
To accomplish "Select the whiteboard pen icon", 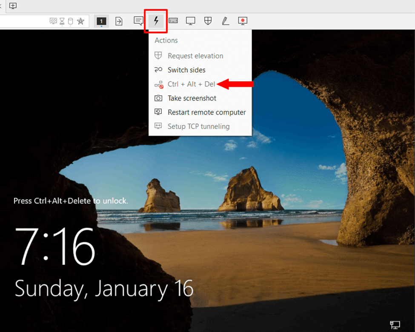I will (x=226, y=21).
